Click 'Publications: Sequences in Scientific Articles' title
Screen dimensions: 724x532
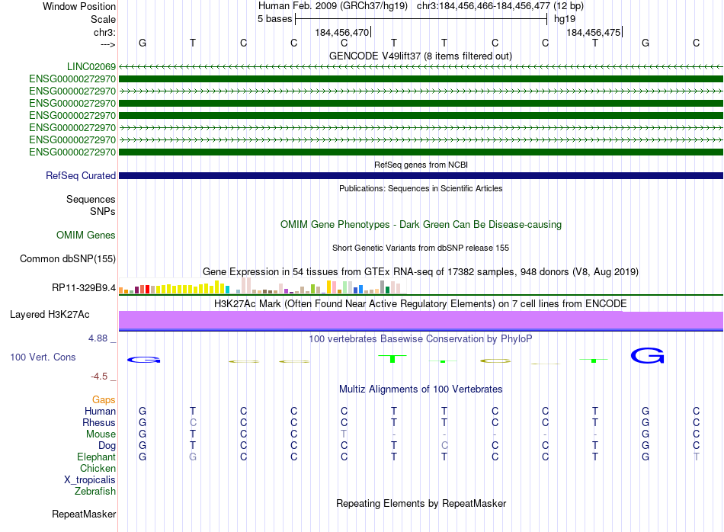point(421,188)
